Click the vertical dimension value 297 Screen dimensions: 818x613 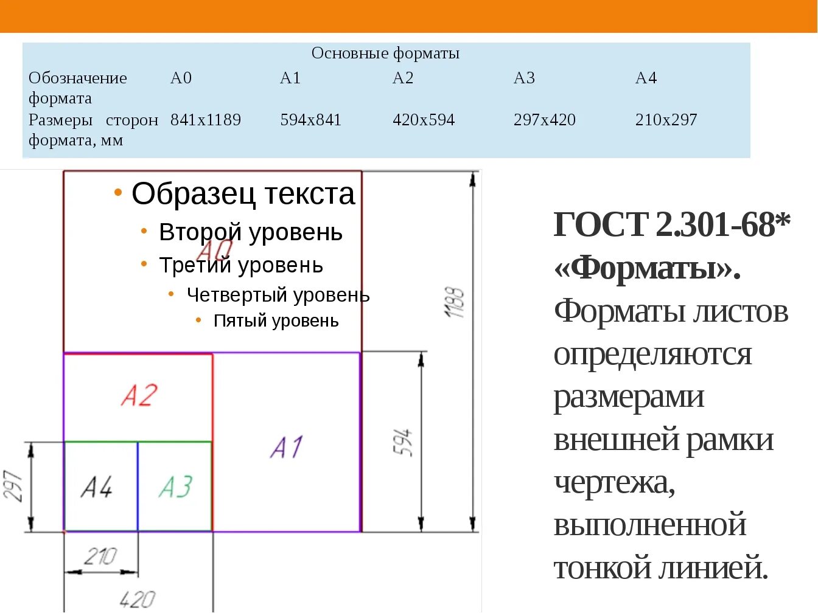13,486
